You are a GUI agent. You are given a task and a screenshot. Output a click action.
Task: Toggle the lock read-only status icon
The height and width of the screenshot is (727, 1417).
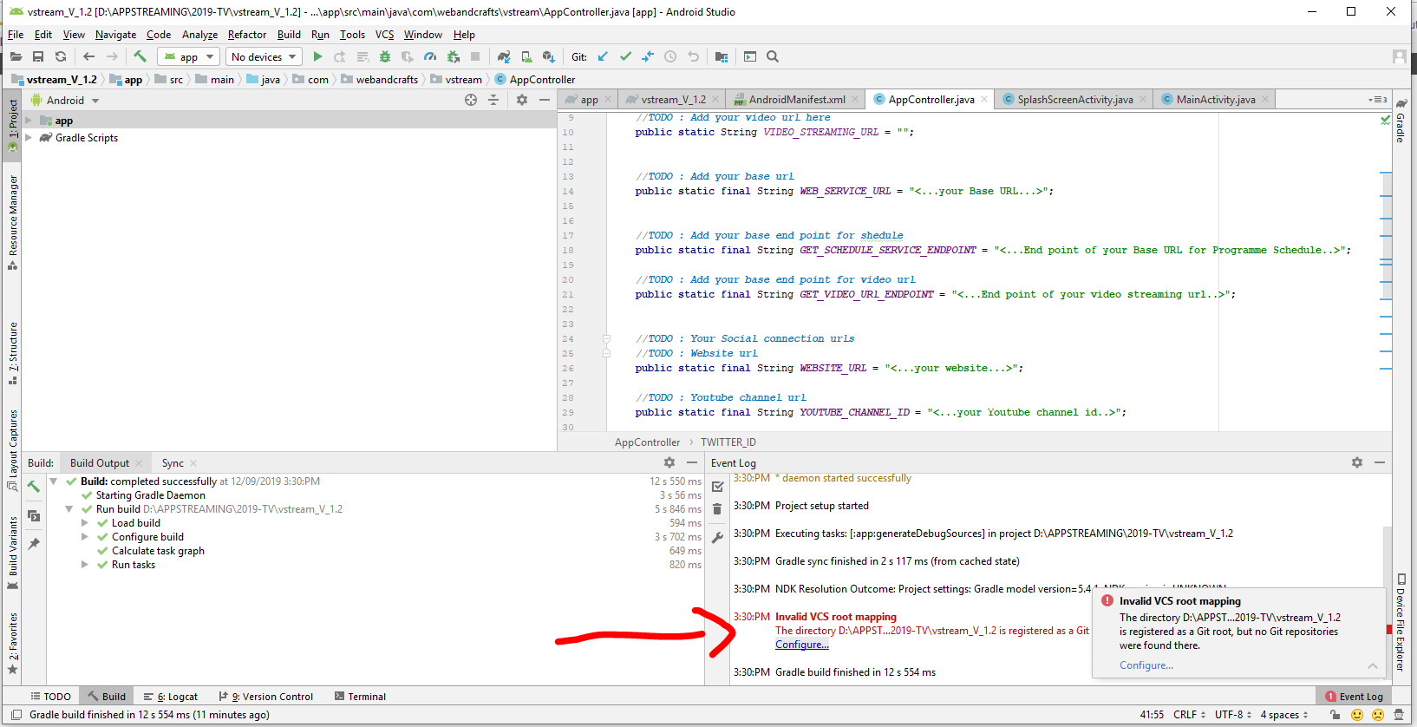[1334, 715]
